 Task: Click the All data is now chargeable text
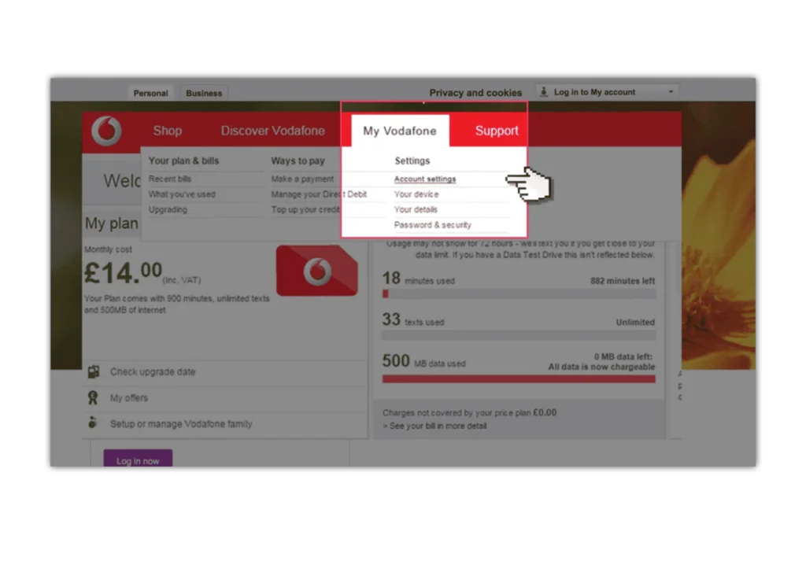601,367
